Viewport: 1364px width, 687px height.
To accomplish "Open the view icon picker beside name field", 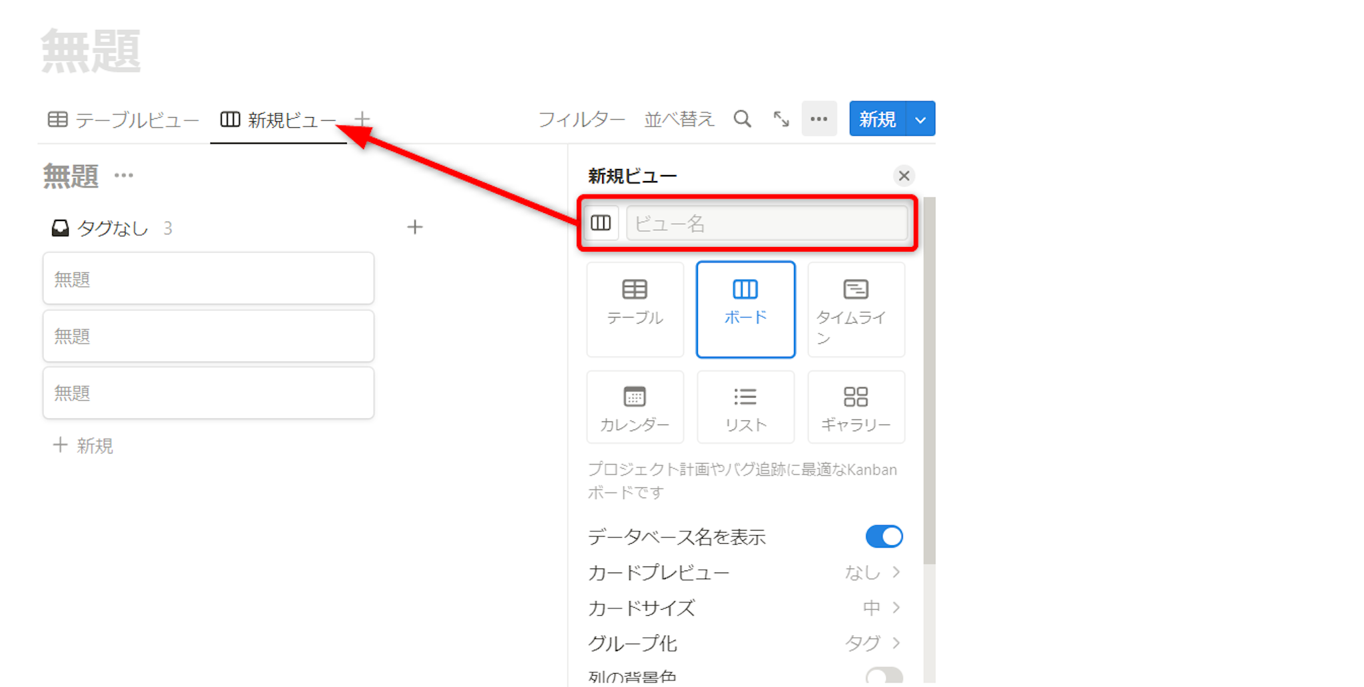I will tap(601, 223).
